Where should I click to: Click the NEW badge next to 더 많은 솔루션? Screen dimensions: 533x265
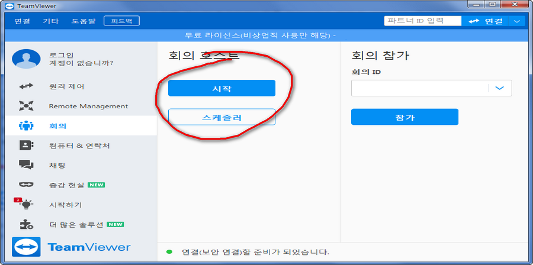[x=115, y=224]
